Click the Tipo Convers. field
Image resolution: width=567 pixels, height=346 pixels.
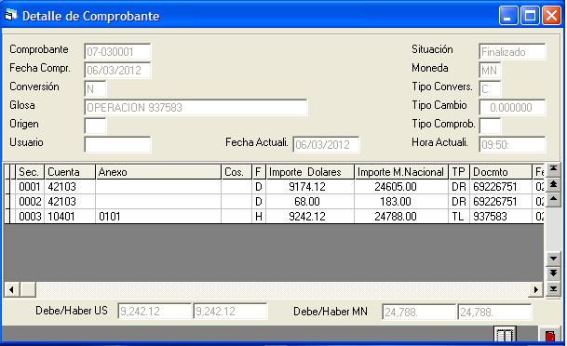tap(490, 89)
